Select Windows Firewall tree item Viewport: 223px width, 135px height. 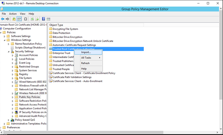33,86
